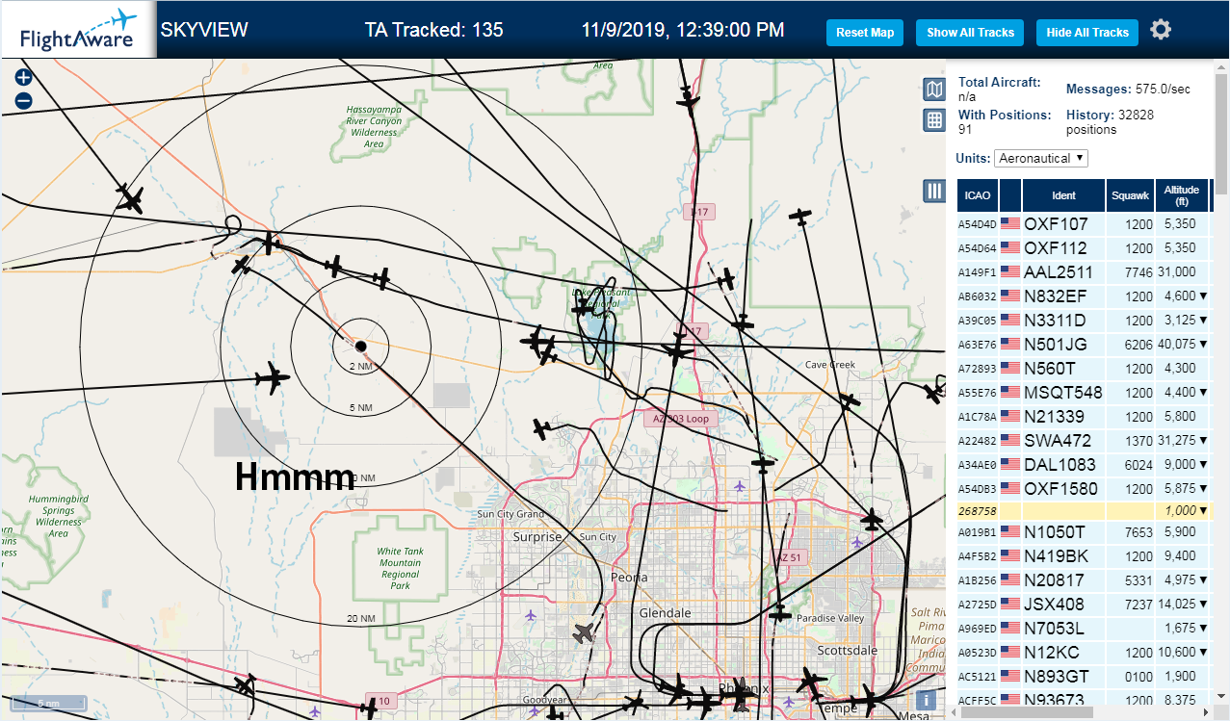Click the Reset Map button
The image size is (1230, 721).
(865, 32)
